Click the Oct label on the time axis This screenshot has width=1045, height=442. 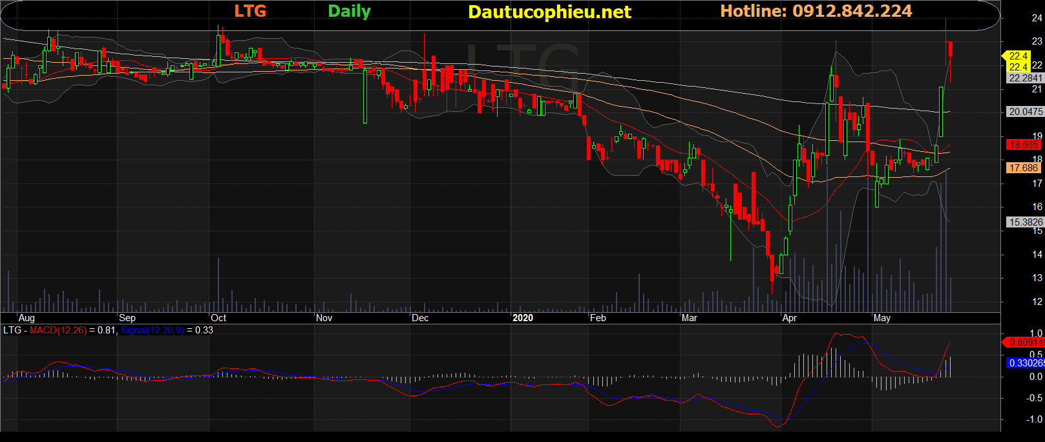click(218, 318)
